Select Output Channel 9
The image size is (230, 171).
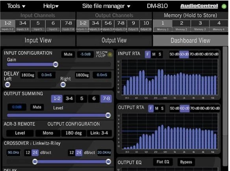[x=133, y=26]
